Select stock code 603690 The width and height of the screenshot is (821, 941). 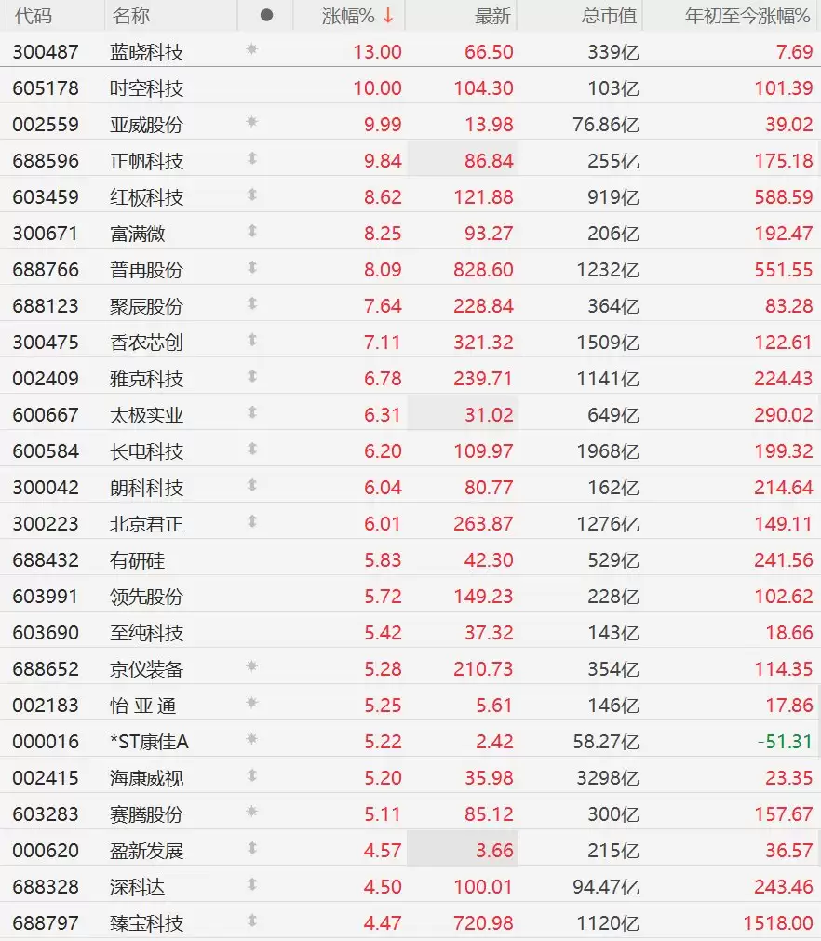46,633
